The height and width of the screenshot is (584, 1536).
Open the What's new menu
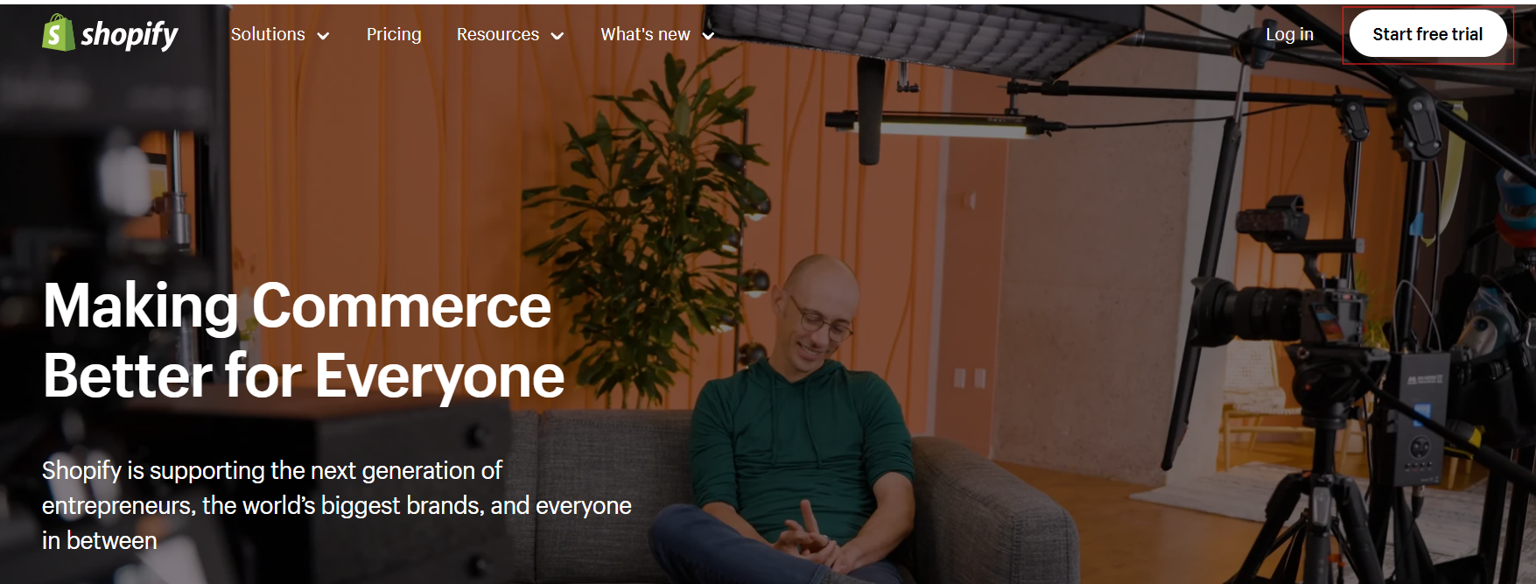tap(645, 34)
